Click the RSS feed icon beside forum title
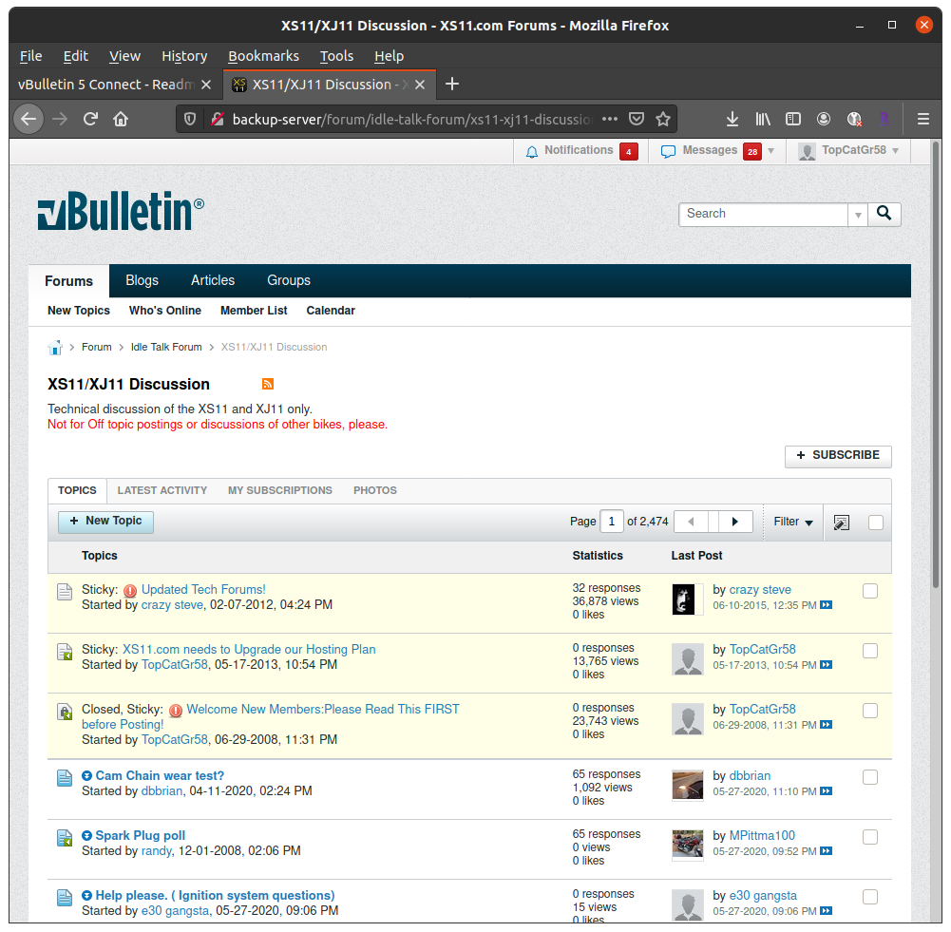This screenshot has height=932, width=951. (268, 384)
